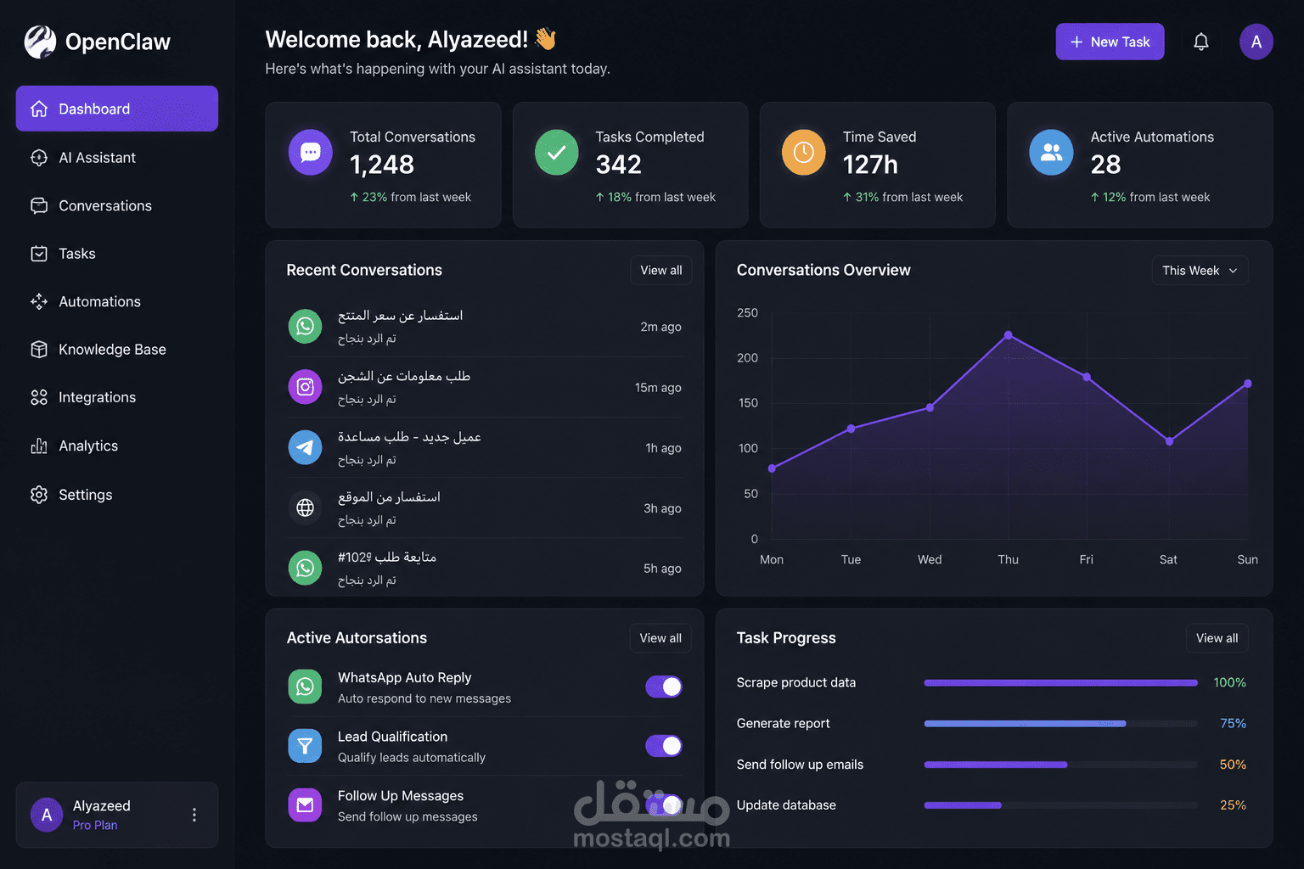Screen dimensions: 1304x869
Task: Click the Thu peak point on the chart
Action: (1008, 335)
